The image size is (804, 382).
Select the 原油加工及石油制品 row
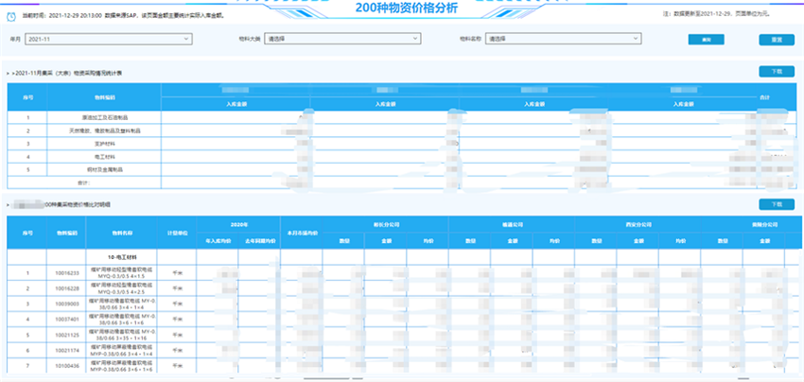coord(110,117)
